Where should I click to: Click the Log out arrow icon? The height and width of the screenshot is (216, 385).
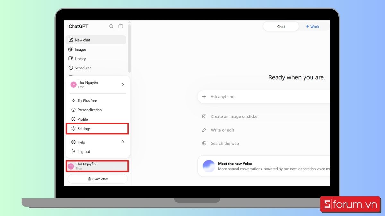point(73,152)
